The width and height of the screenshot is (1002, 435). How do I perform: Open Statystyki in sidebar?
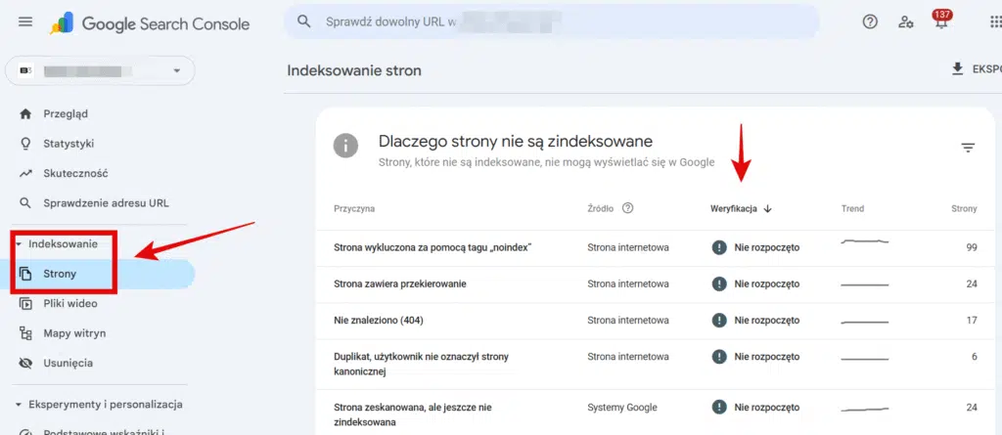pyautogui.click(x=68, y=144)
